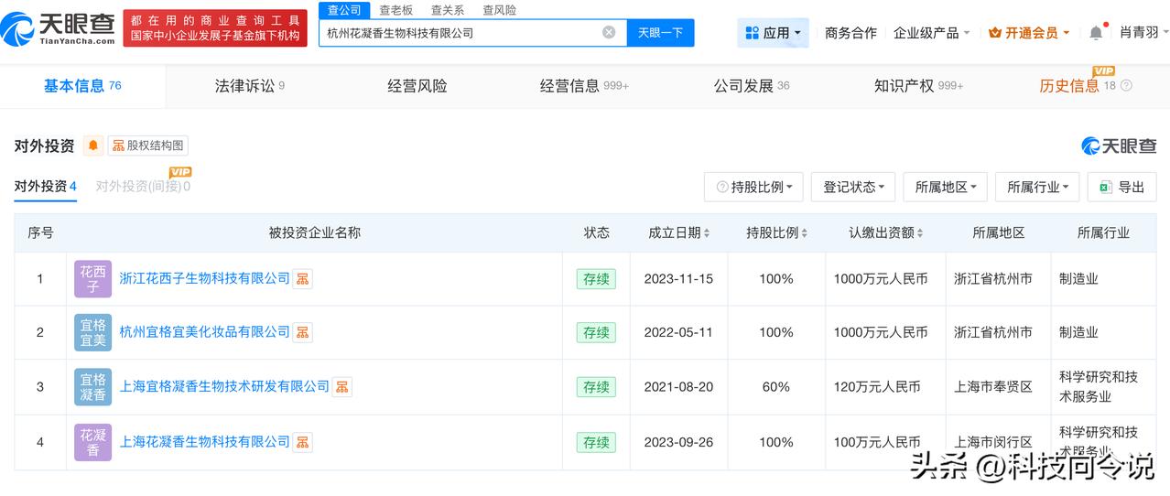Open equity chart icon for 浙江花西子生物科技有限公司
The image size is (1170, 496).
(302, 279)
